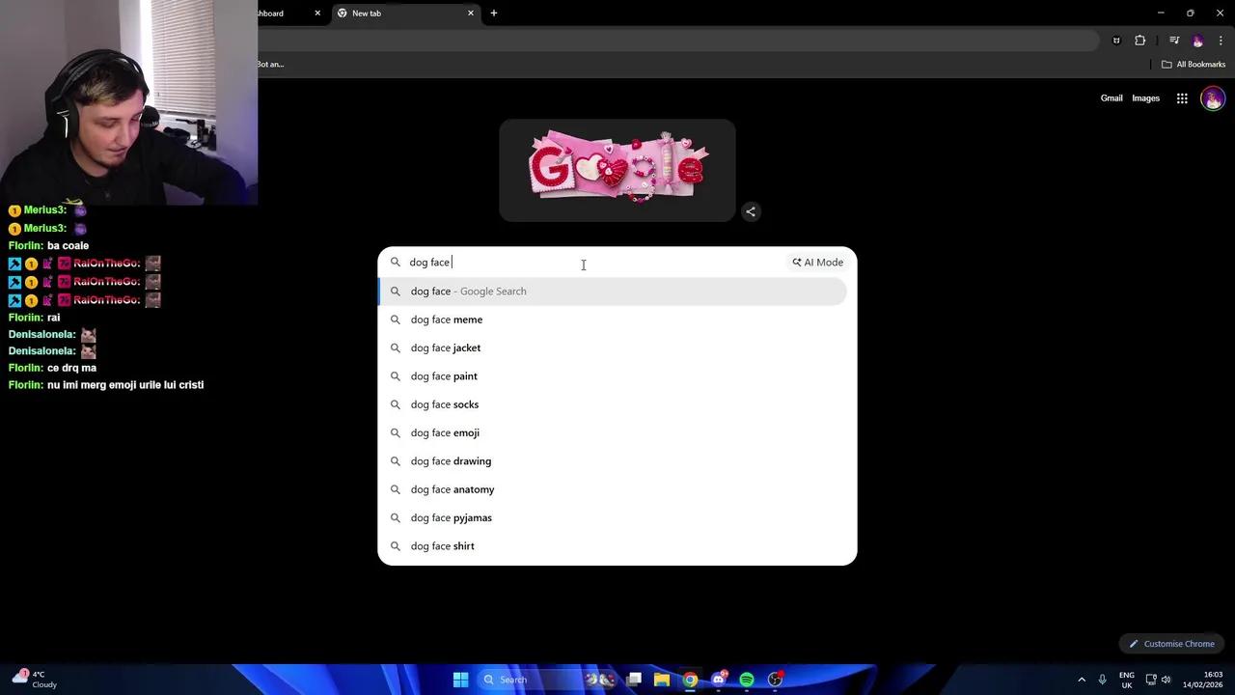
Task: Open weather widget showing 4°C Cloudy
Action: (33, 680)
